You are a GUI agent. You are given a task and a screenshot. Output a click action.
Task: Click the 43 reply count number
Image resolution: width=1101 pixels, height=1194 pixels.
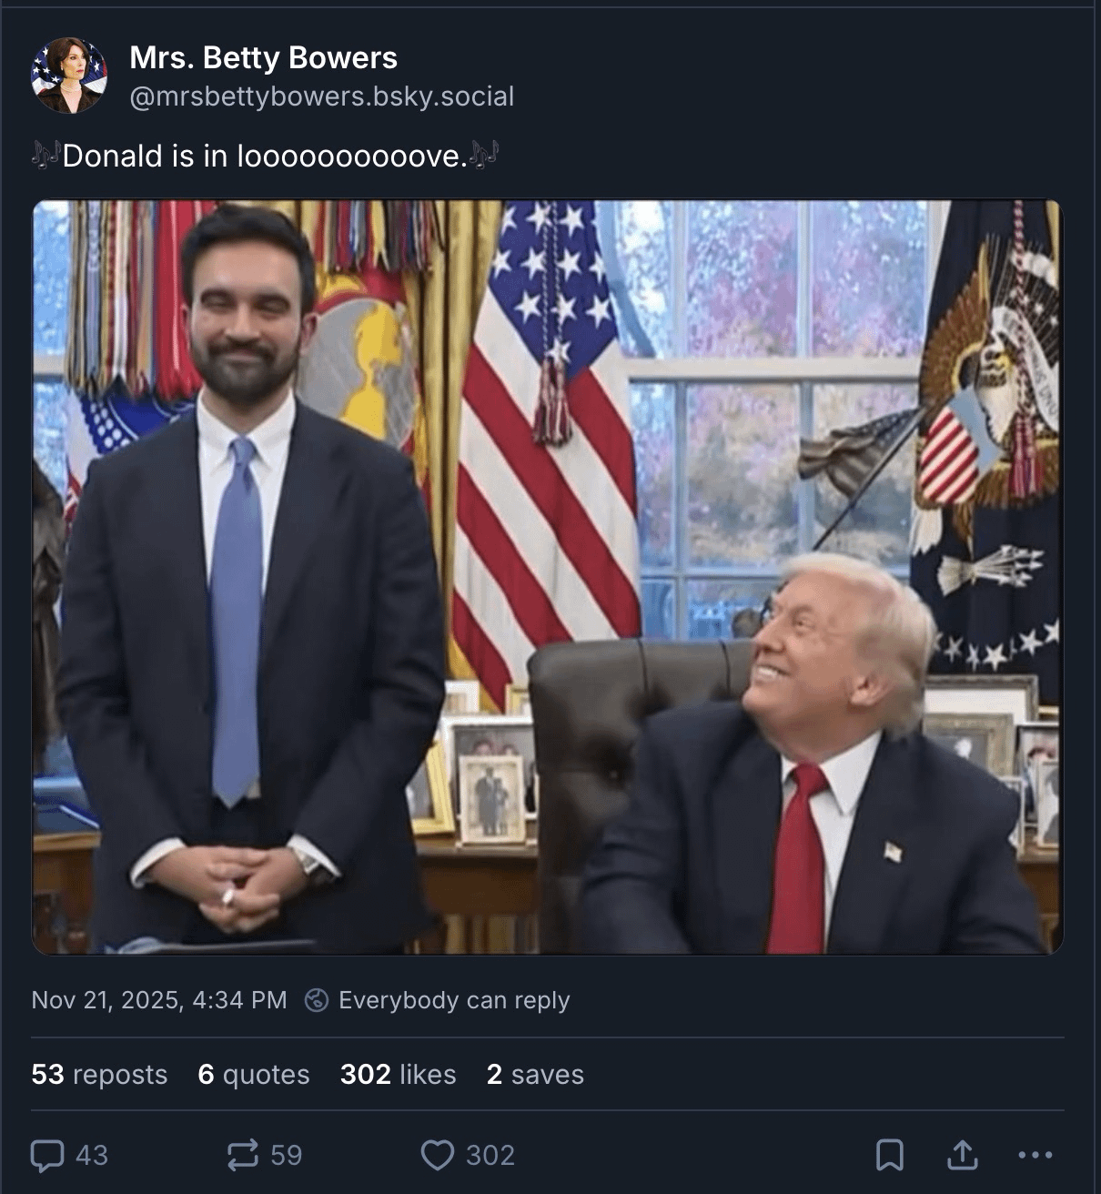tap(91, 1155)
